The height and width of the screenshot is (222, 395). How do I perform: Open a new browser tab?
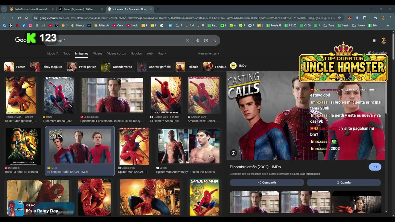(x=158, y=9)
